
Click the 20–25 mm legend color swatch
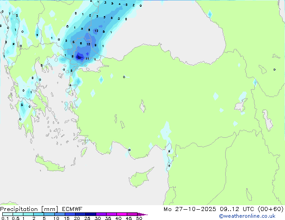click(x=80, y=214)
